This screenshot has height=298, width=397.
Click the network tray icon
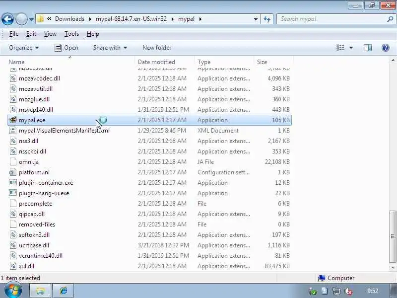(x=336, y=292)
